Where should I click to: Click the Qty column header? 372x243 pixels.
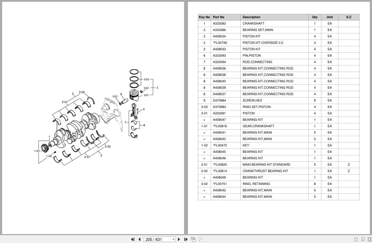tap(315, 17)
